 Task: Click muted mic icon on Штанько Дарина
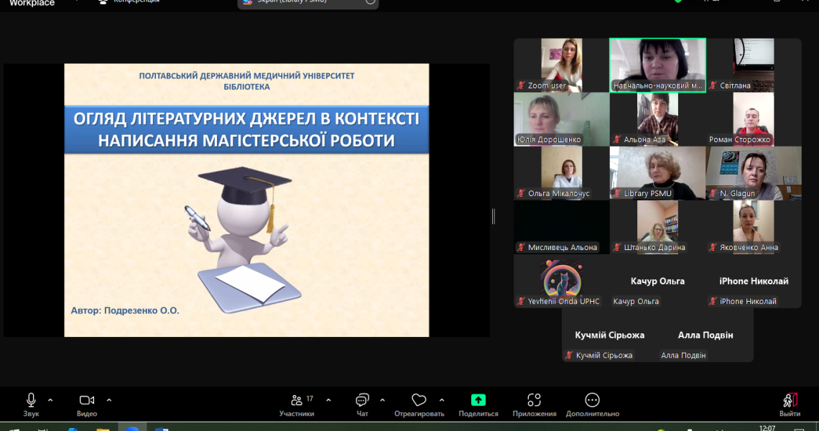(617, 248)
